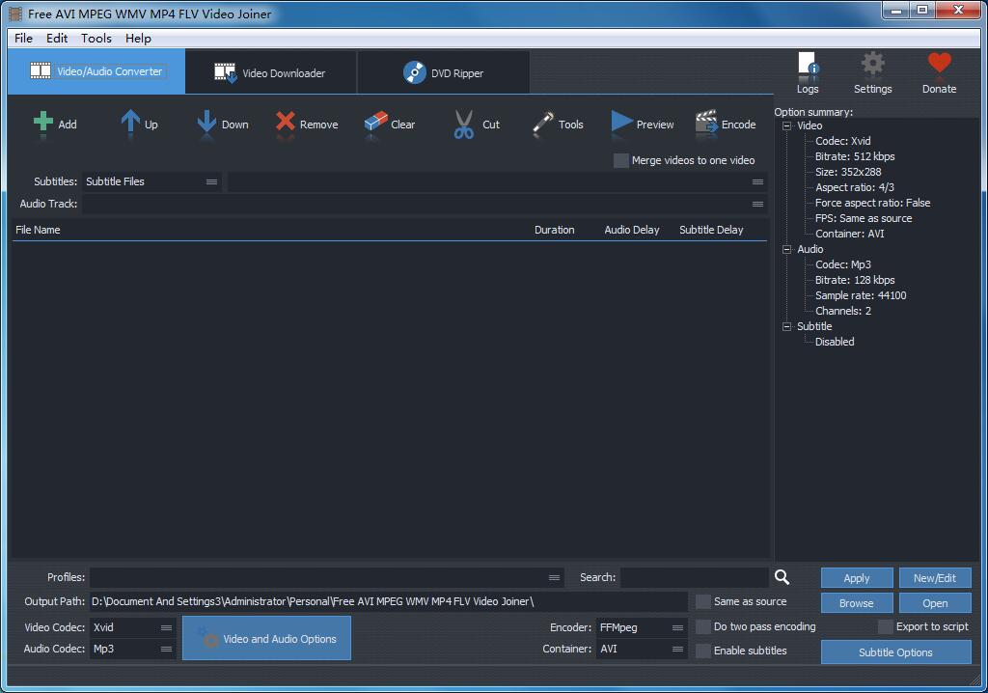Click the green Add plus icon
This screenshot has width=988, height=693.
click(x=43, y=123)
